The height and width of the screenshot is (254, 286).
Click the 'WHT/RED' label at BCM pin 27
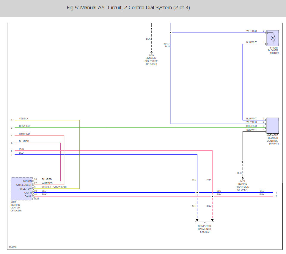47,183
